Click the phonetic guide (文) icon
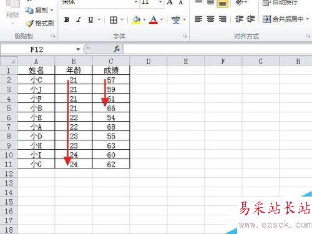This screenshot has width=312, height=234. pyautogui.click(x=176, y=20)
